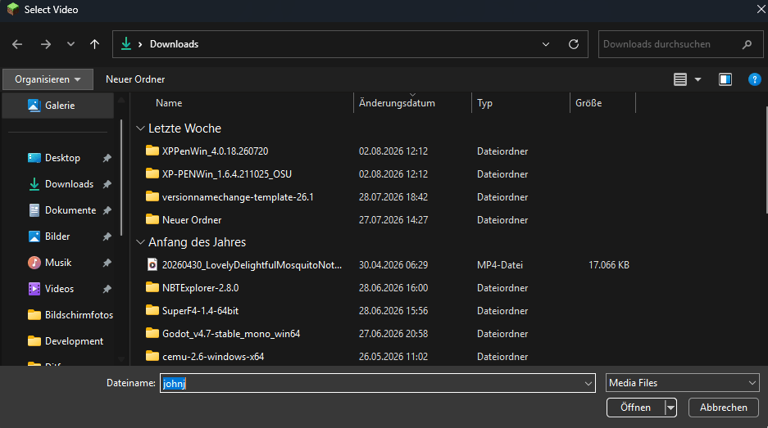Click the search magnifier icon

(747, 44)
